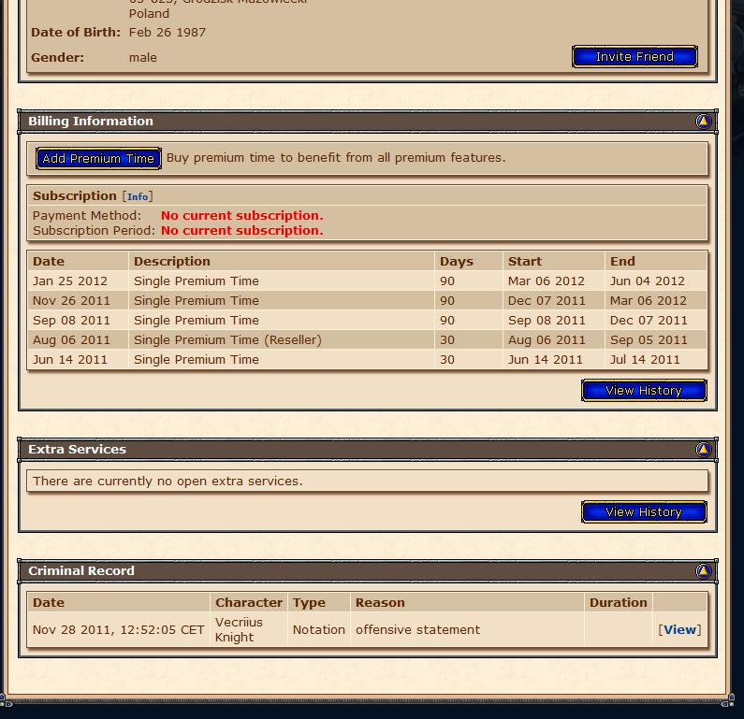Screen dimensions: 744x719
Task: Click the Invite Friend button
Action: coord(635,57)
